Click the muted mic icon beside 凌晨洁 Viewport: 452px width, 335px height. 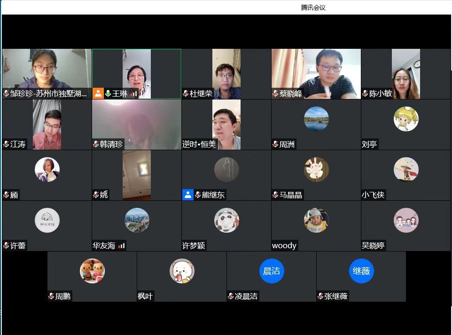pos(231,297)
